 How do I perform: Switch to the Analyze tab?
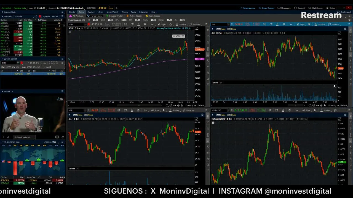click(x=91, y=12)
